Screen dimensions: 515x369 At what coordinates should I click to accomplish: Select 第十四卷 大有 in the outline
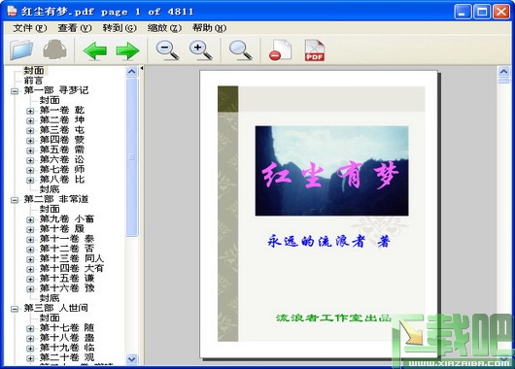[x=71, y=269]
